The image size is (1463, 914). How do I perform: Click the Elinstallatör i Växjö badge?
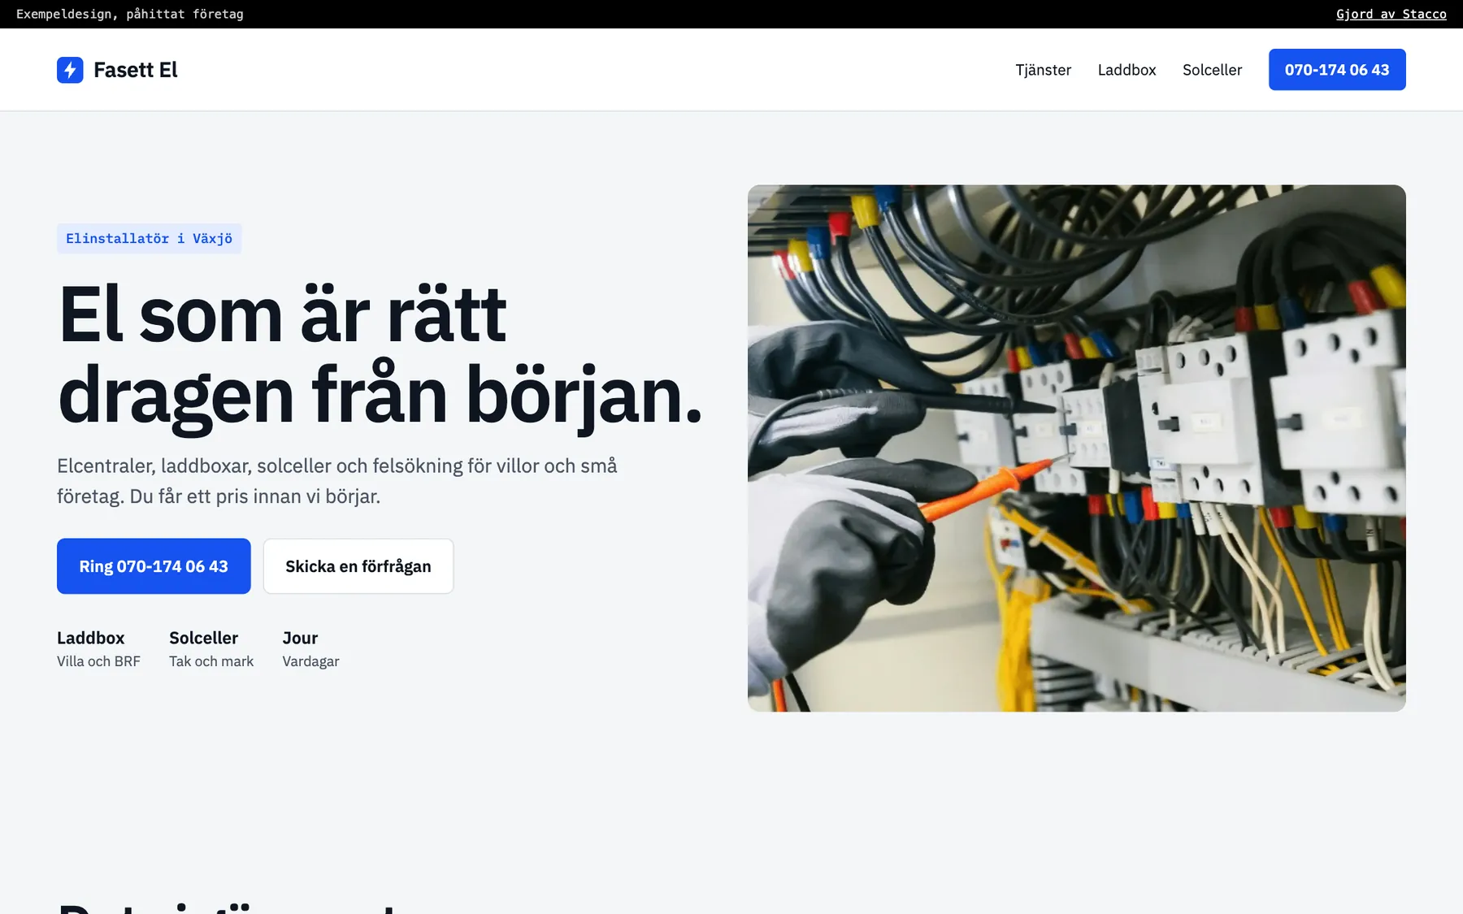click(x=150, y=239)
